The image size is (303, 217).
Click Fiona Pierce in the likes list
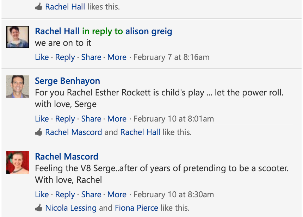(x=136, y=208)
